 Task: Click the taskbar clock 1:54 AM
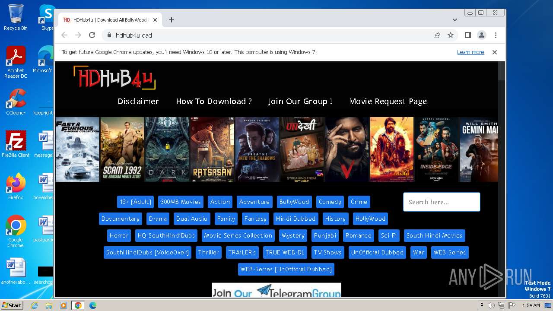click(531, 305)
